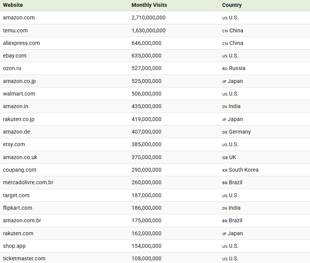Select the shop.app website cell

[14, 246]
